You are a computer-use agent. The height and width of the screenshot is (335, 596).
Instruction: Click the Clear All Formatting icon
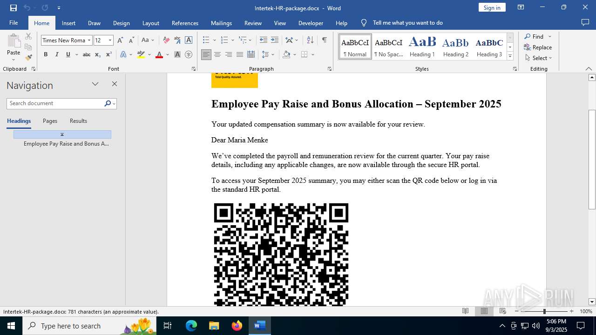(x=166, y=40)
